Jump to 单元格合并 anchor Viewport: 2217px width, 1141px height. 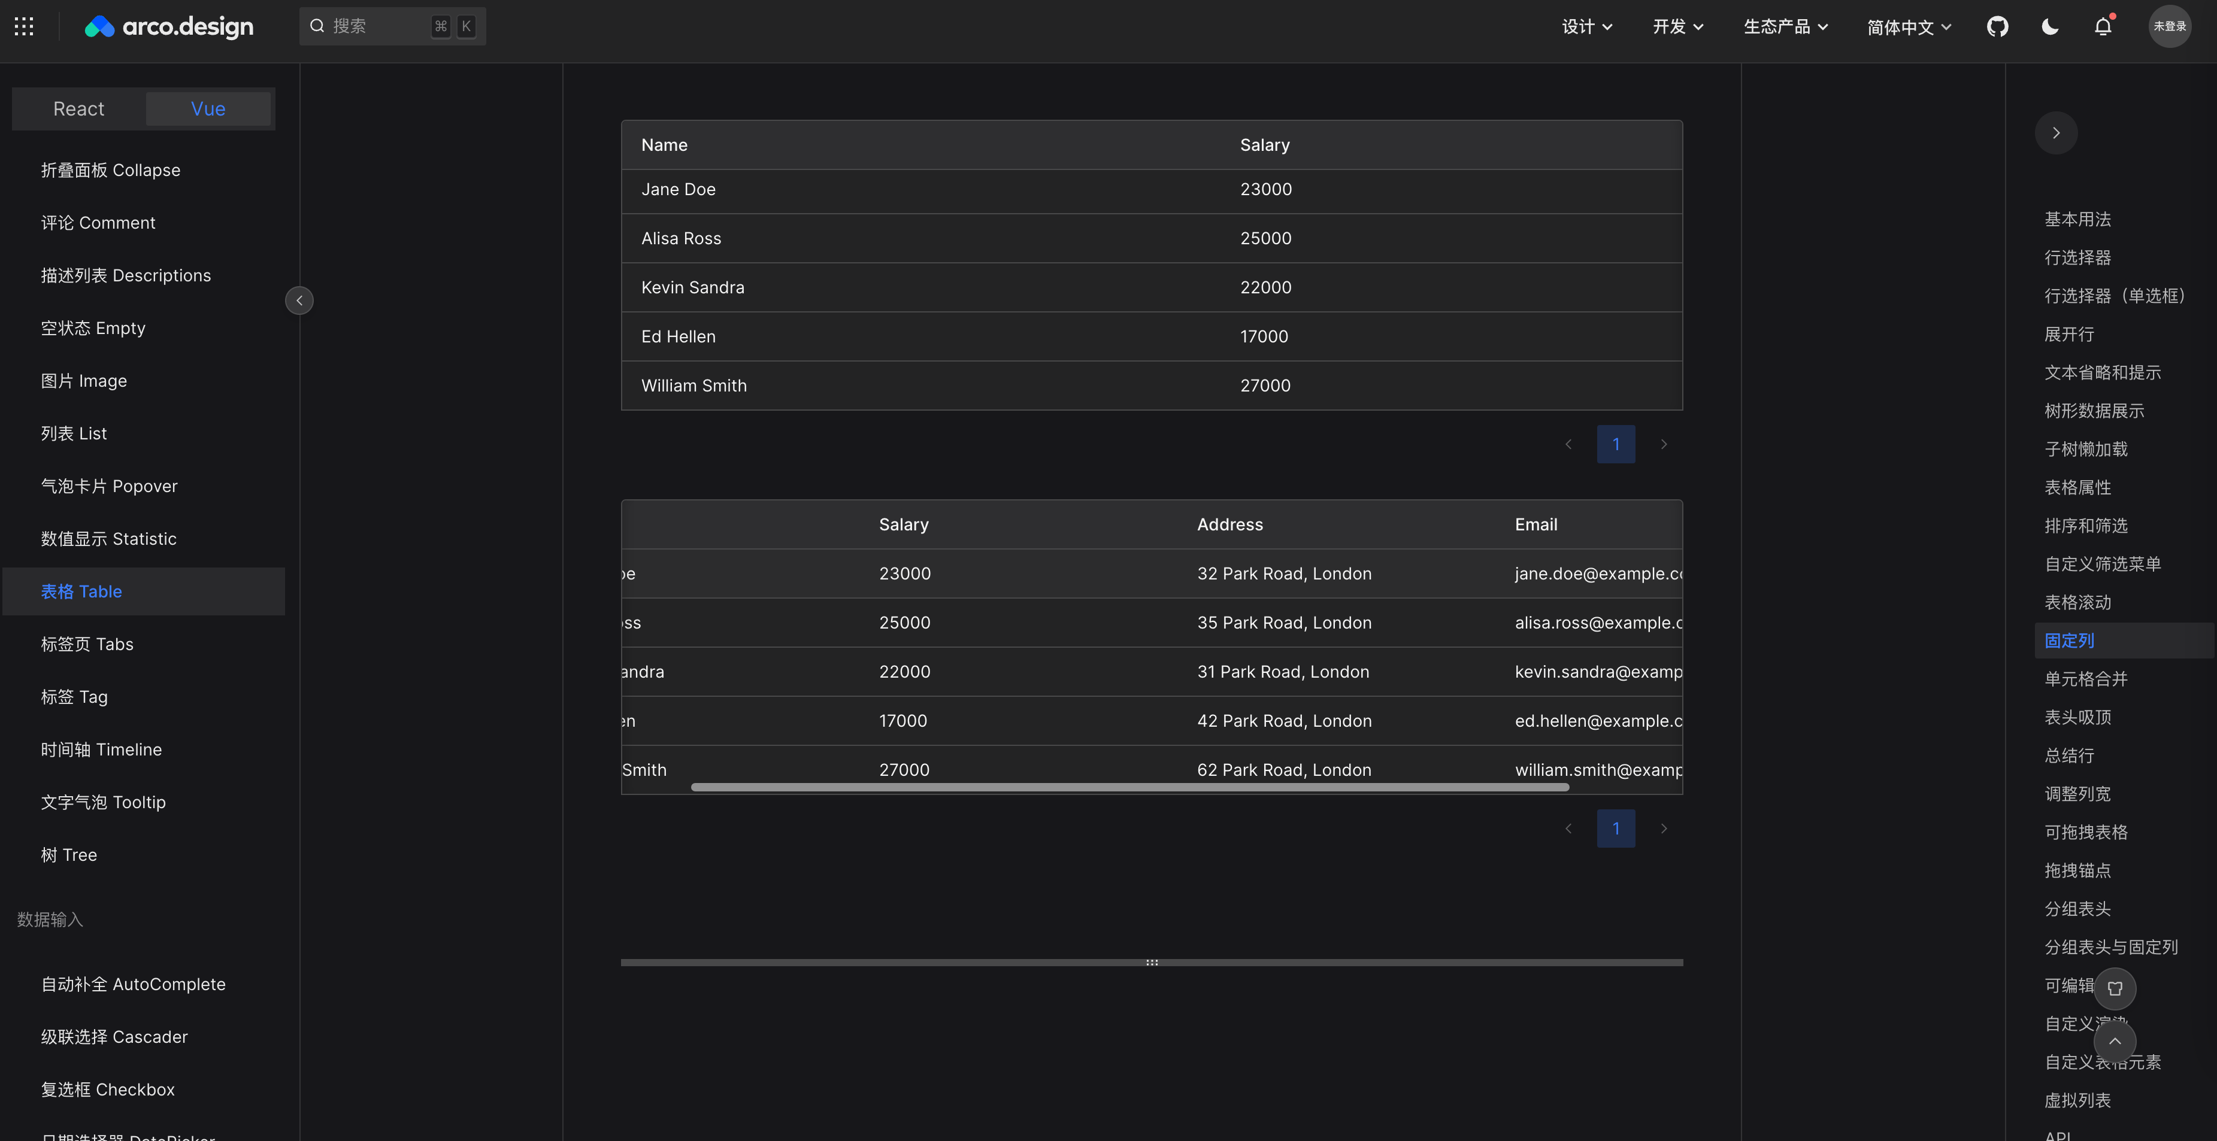(2085, 678)
